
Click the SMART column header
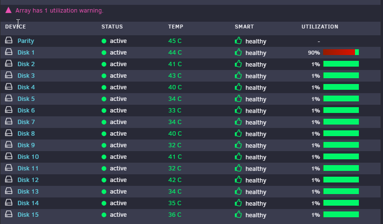244,27
